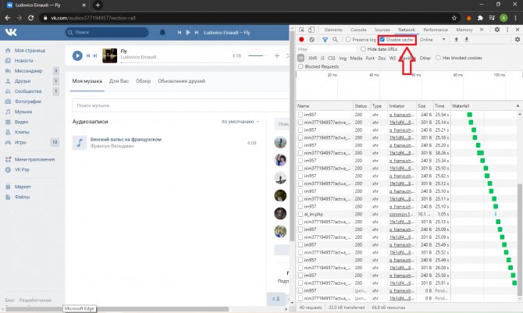Image resolution: width=523 pixels, height=313 pixels.
Task: Go back in browser history
Action: pos(8,18)
